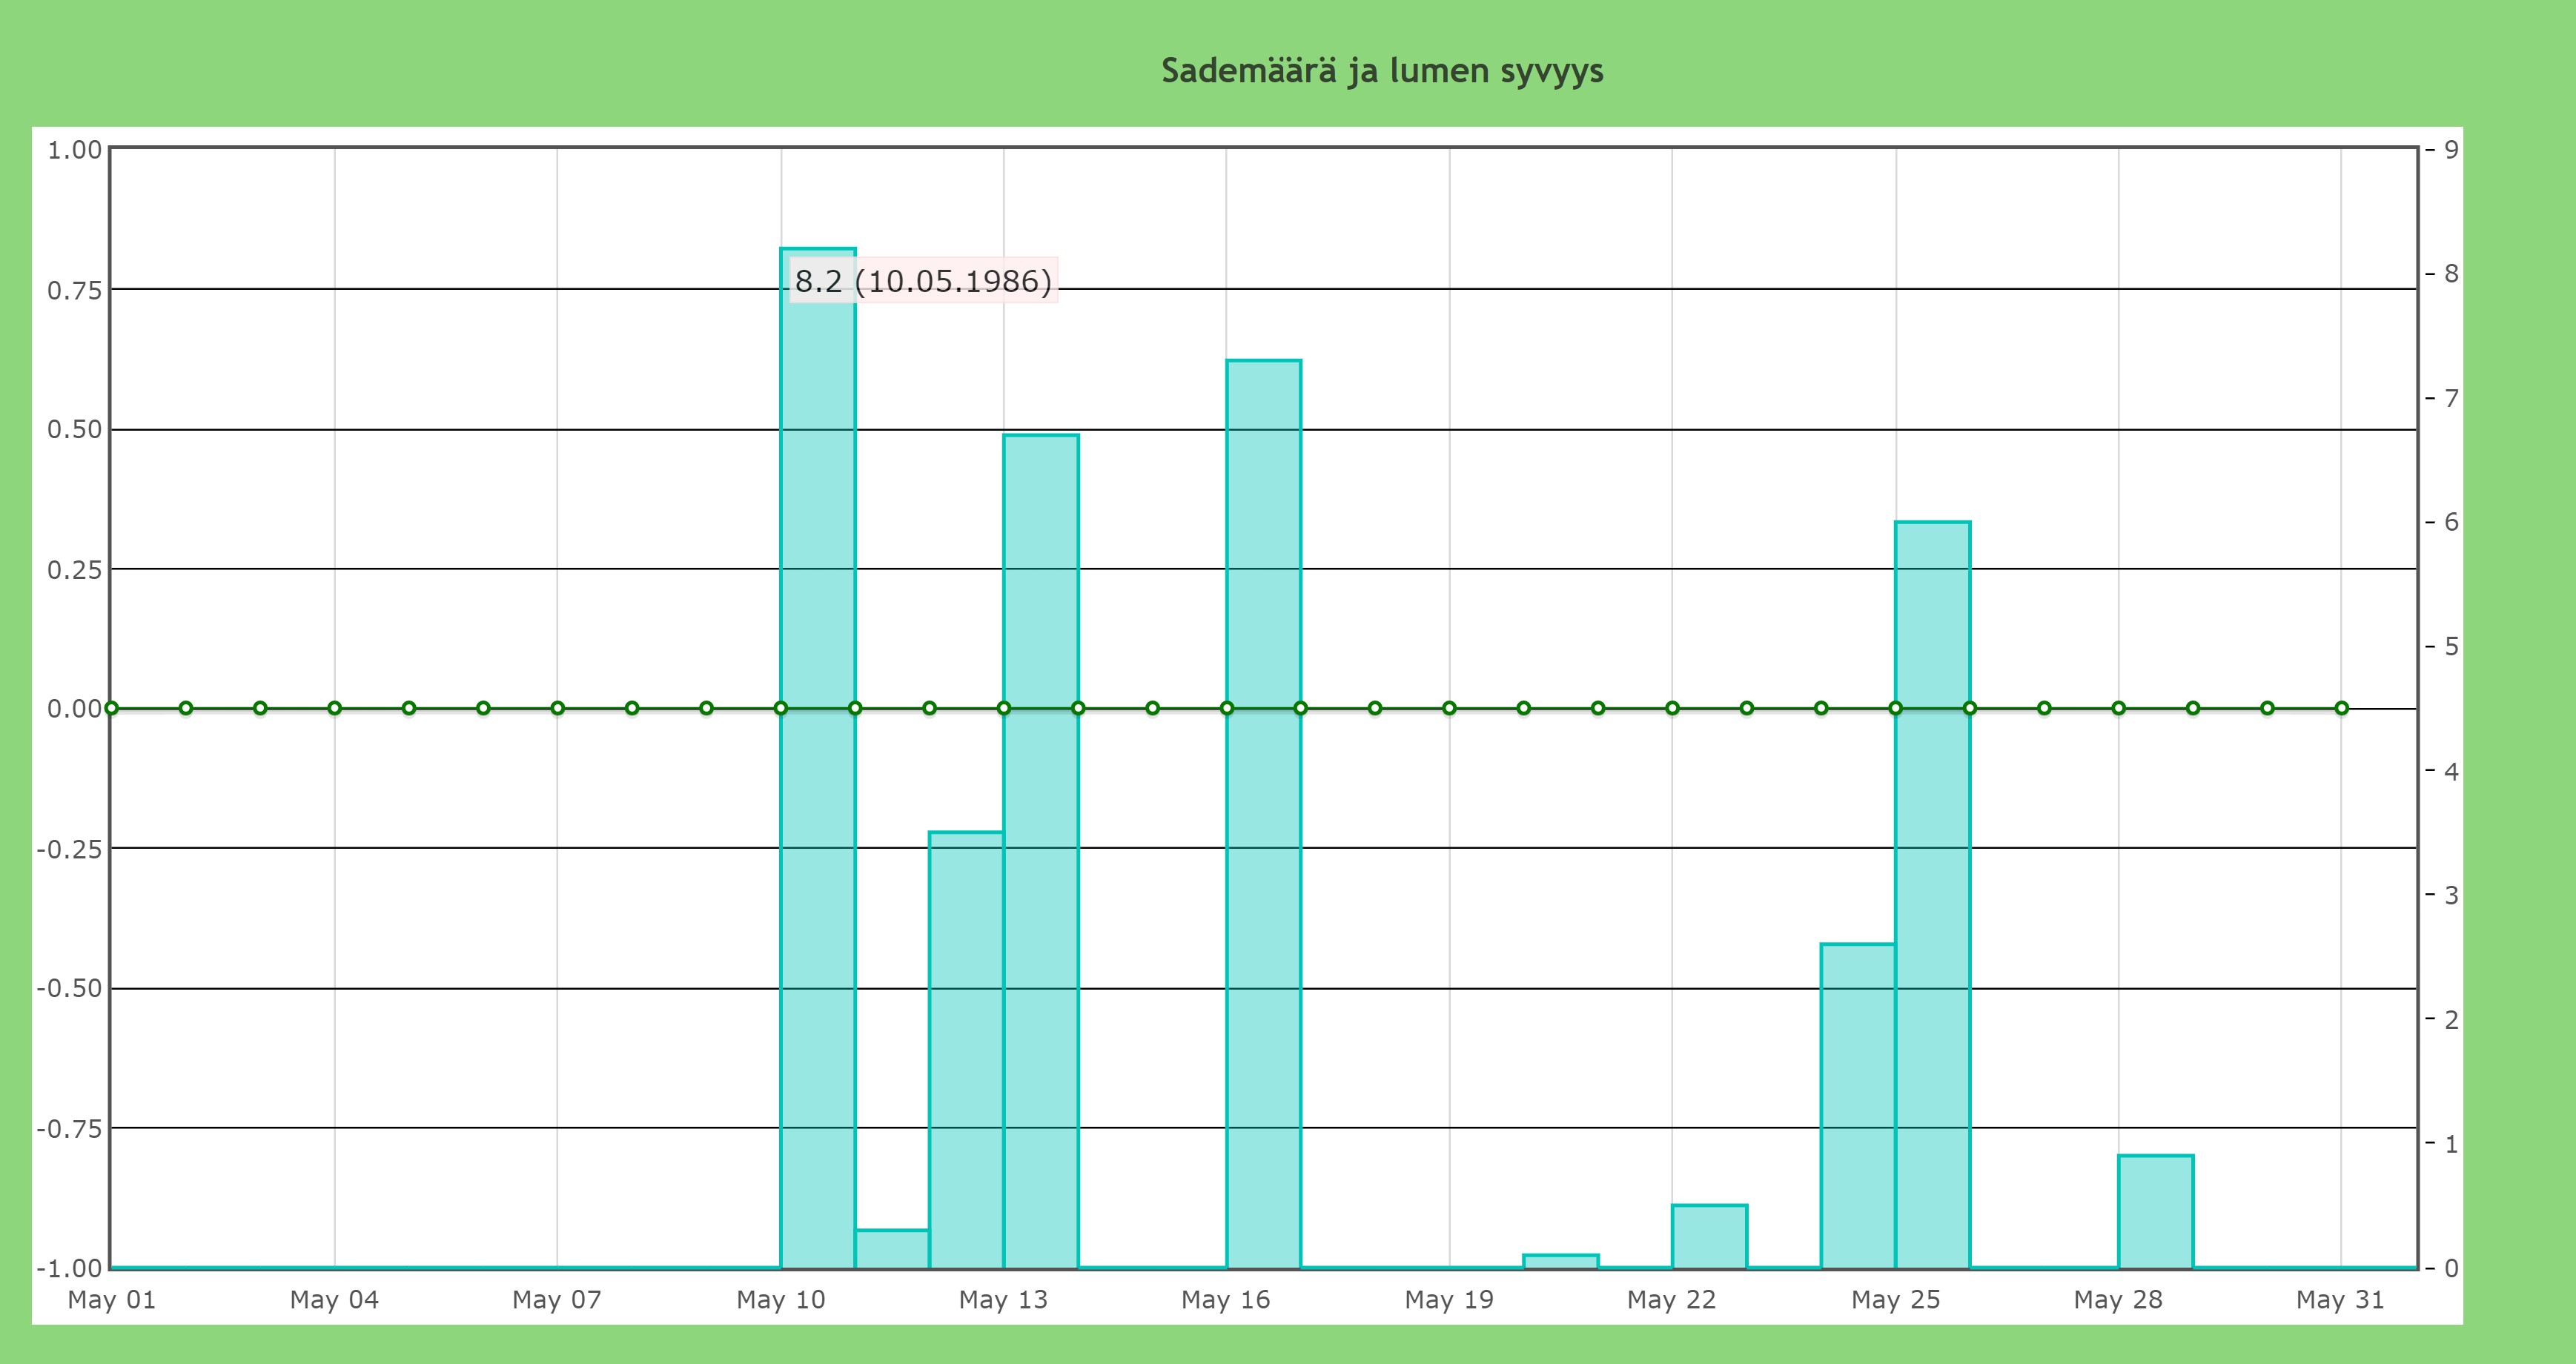
Task: Click the 8.2 (10.05.1986) annotation label
Action: point(922,281)
